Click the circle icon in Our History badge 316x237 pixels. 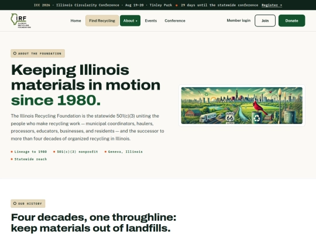click(15, 203)
